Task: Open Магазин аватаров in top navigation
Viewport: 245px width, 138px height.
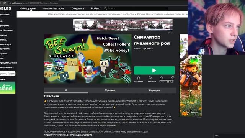Action: point(54,8)
